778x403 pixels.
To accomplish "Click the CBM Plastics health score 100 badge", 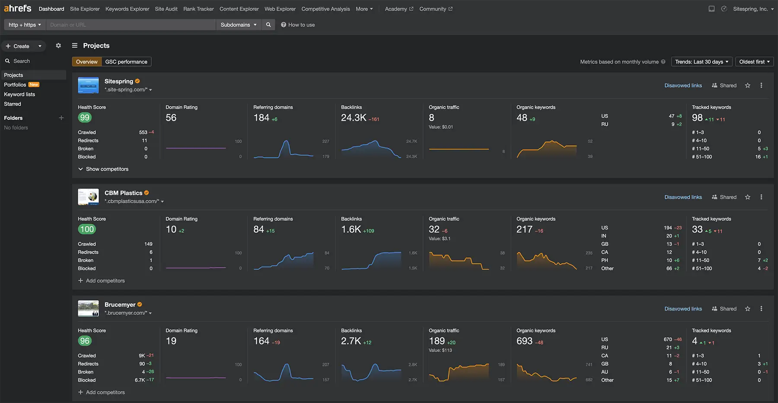I will click(x=87, y=229).
